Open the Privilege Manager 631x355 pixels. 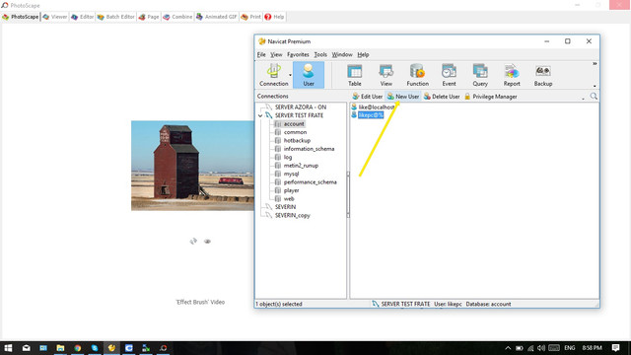tap(491, 97)
